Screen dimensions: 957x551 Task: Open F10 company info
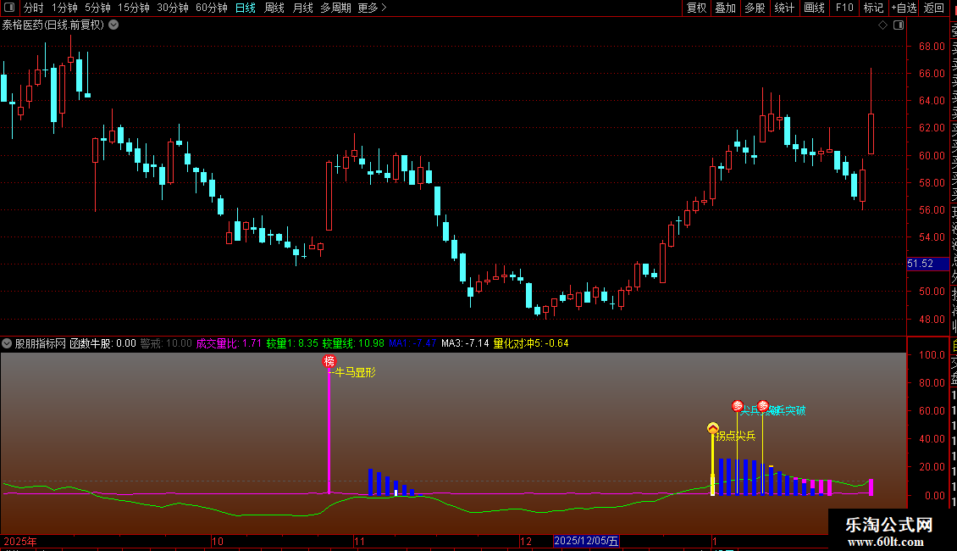844,8
